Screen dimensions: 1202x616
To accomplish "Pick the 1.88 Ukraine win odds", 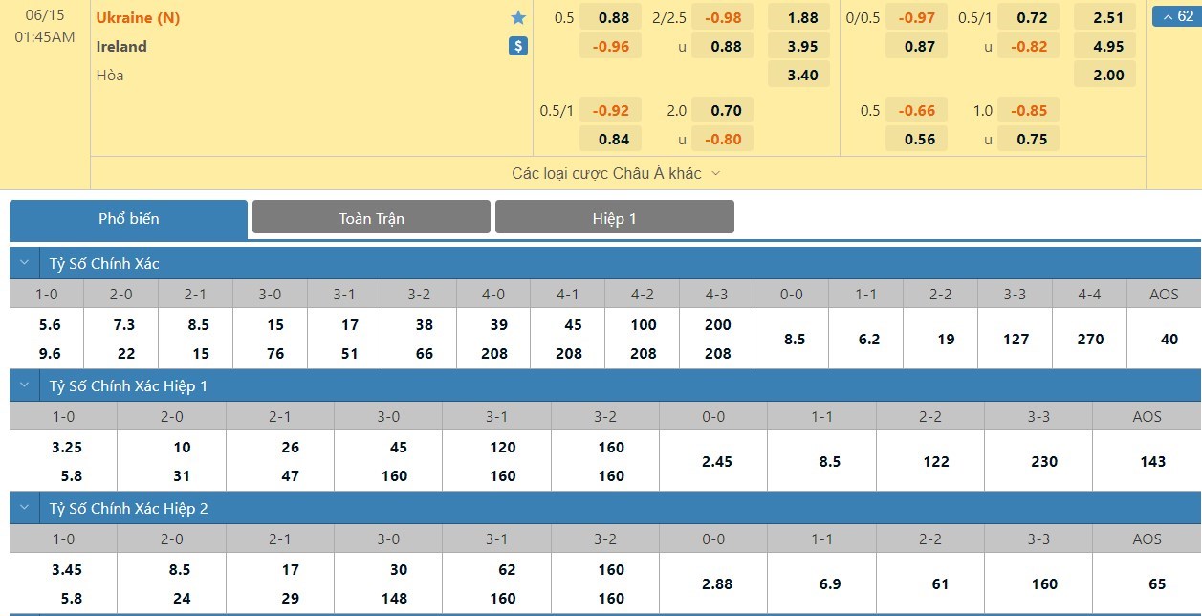I will click(x=802, y=17).
